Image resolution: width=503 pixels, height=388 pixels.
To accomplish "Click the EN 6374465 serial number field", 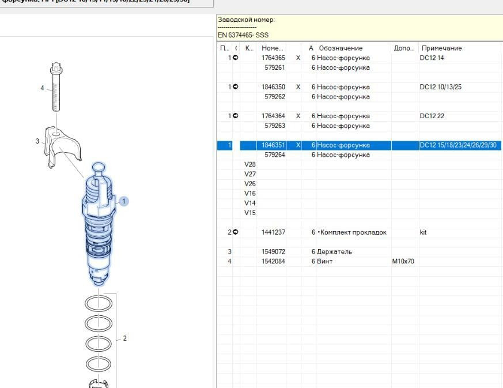I will [244, 35].
